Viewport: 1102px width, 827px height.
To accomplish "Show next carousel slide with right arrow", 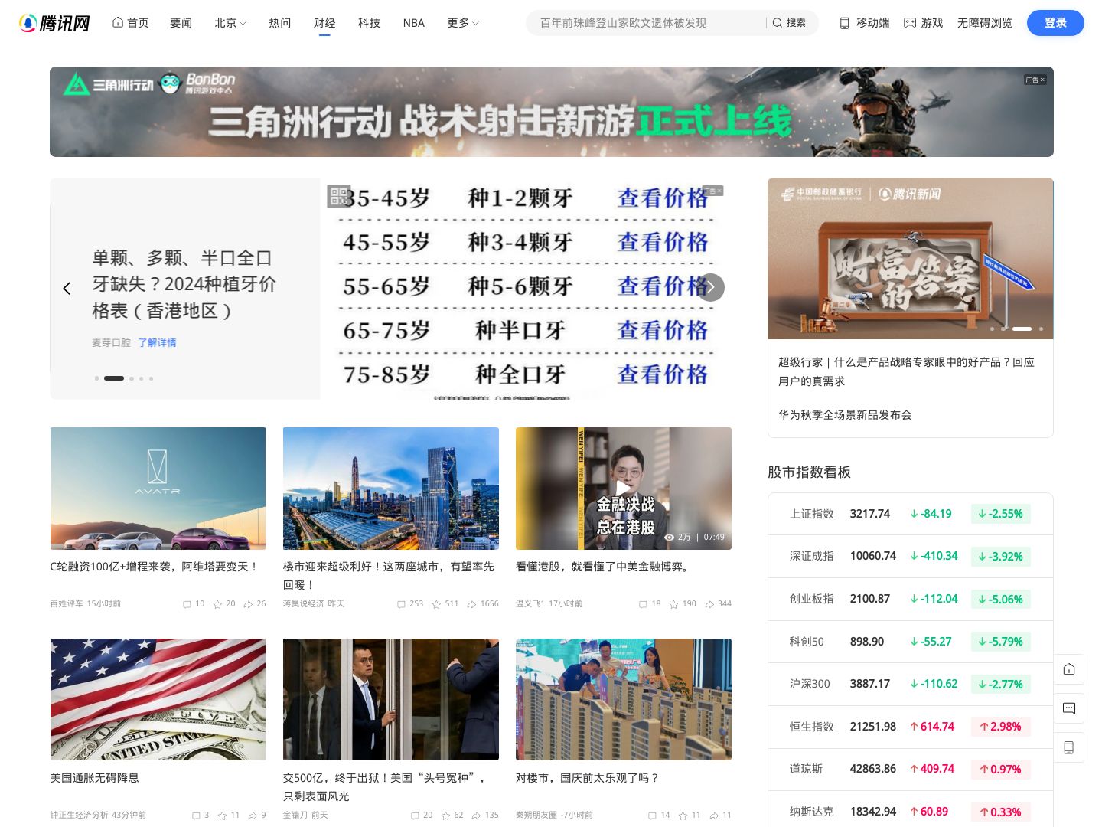I will click(x=711, y=287).
